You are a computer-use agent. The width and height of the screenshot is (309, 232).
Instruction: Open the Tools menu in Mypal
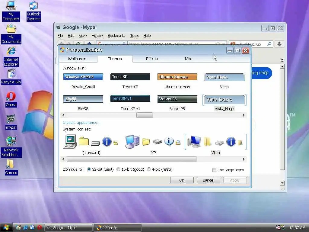click(134, 36)
